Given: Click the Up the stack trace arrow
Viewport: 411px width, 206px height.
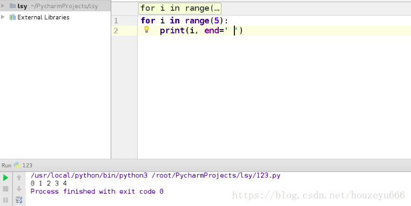Looking at the screenshot, I should (19, 178).
